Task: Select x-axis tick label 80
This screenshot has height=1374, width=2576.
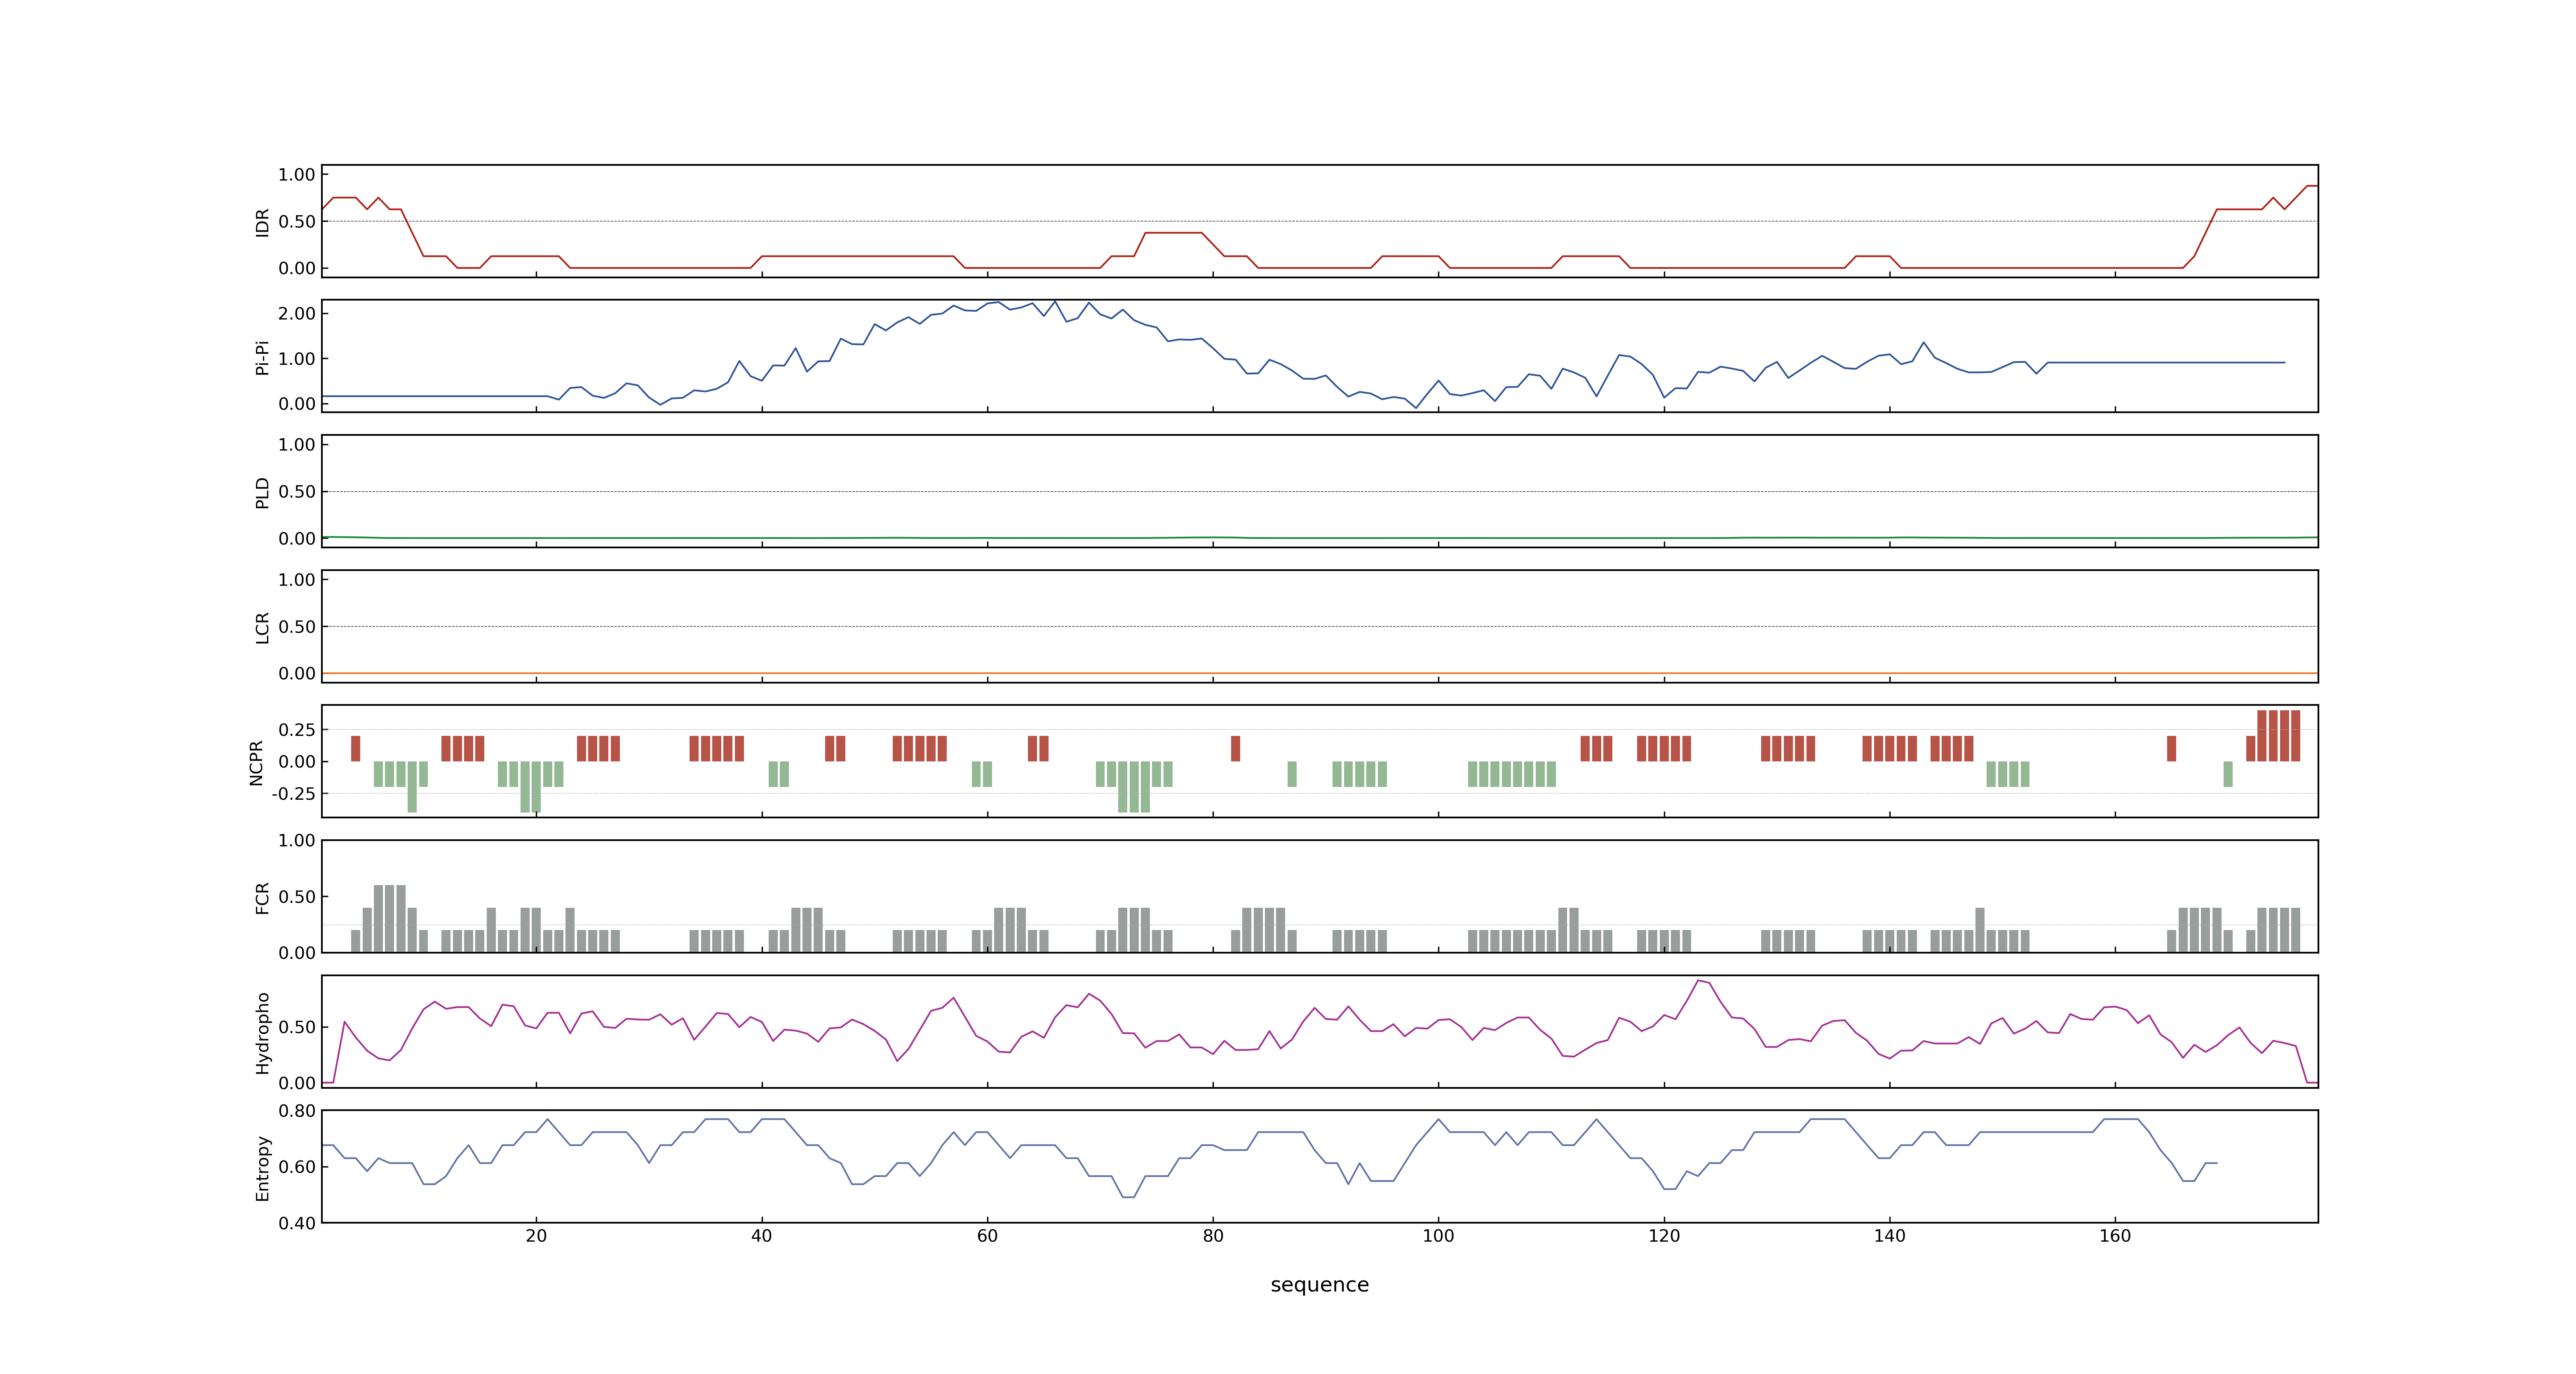Action: click(1212, 1235)
